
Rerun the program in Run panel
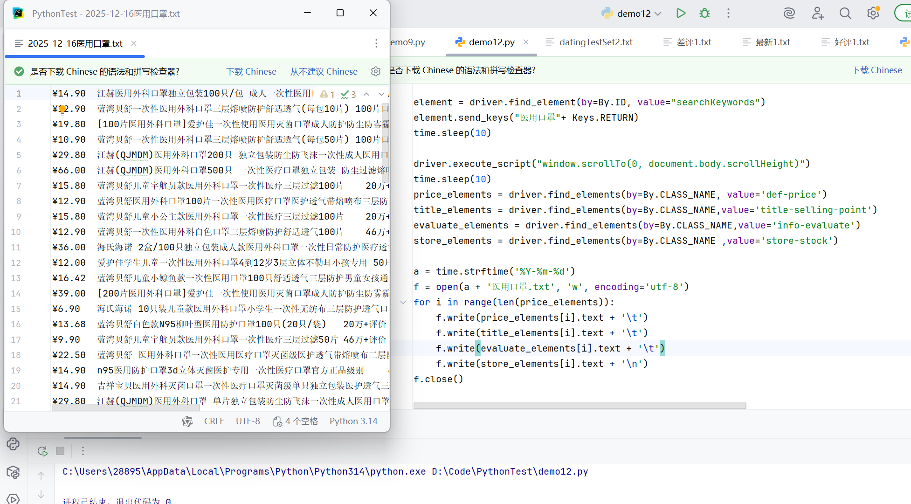42,451
